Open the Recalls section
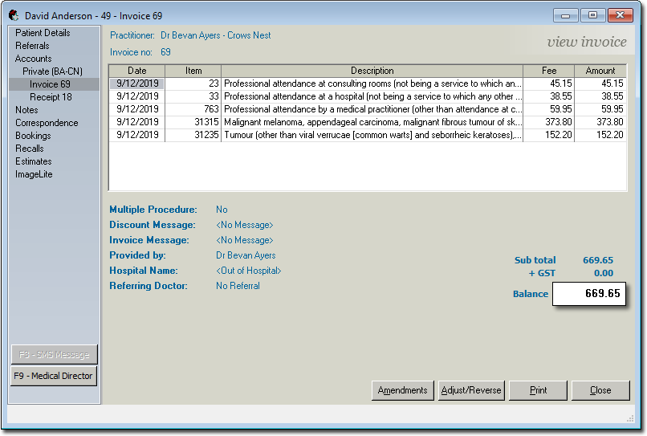Image resolution: width=647 pixels, height=436 pixels. click(x=30, y=149)
